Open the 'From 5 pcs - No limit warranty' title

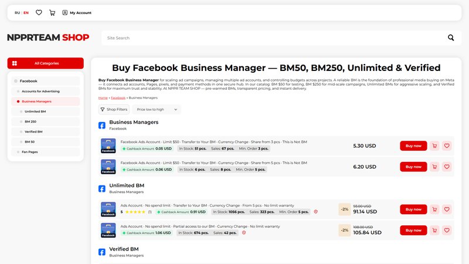click(207, 205)
